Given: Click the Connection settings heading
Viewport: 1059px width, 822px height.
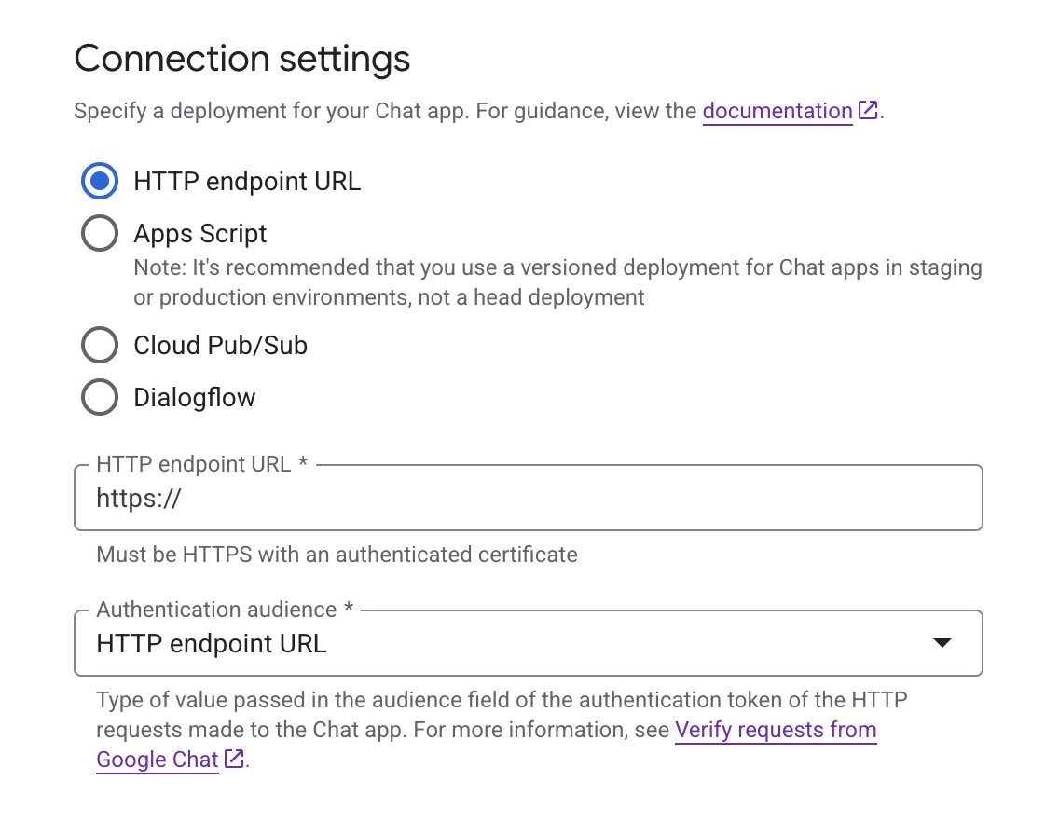Looking at the screenshot, I should tap(241, 59).
